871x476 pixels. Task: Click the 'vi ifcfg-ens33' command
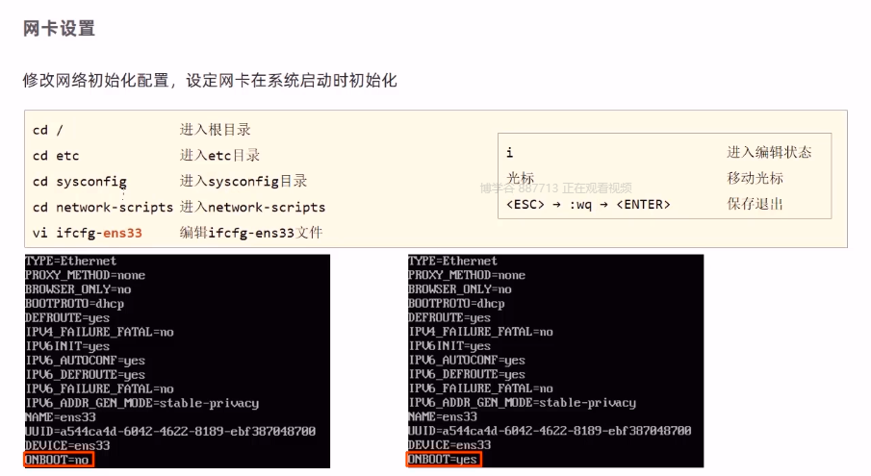coord(88,233)
